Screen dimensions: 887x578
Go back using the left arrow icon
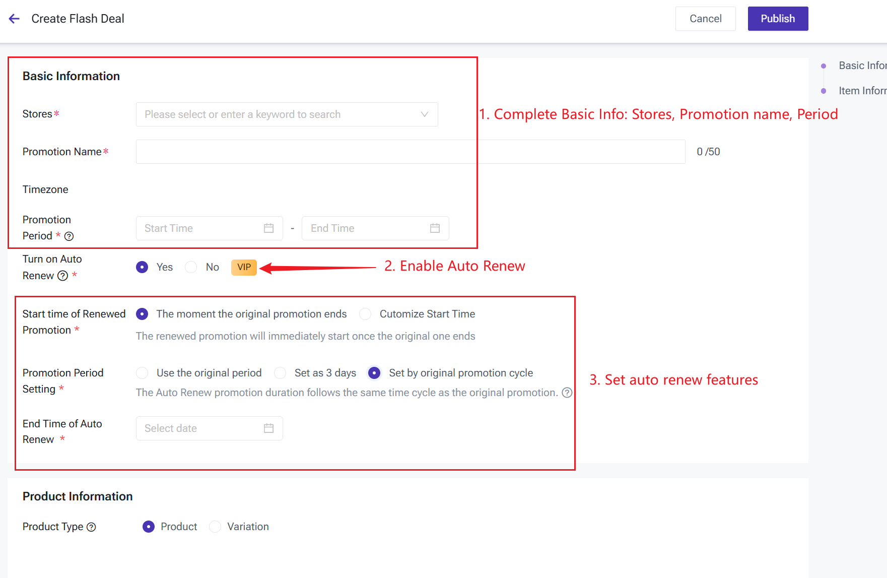pos(14,19)
